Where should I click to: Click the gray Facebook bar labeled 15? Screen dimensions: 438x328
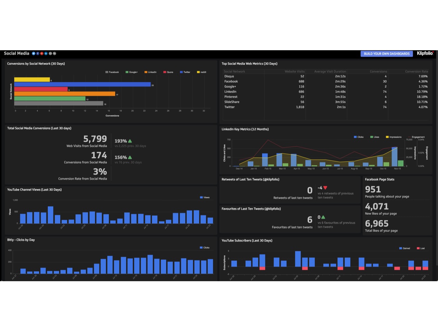tap(59, 103)
